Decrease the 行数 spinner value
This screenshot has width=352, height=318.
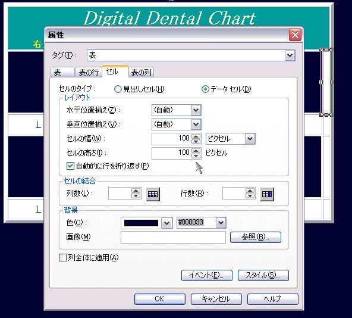click(250, 196)
